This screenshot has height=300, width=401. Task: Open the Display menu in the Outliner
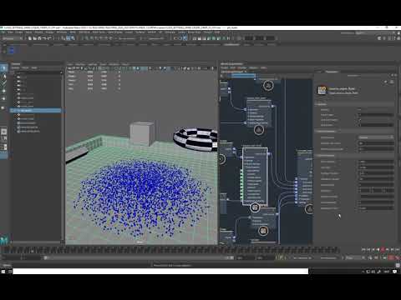pos(16,67)
